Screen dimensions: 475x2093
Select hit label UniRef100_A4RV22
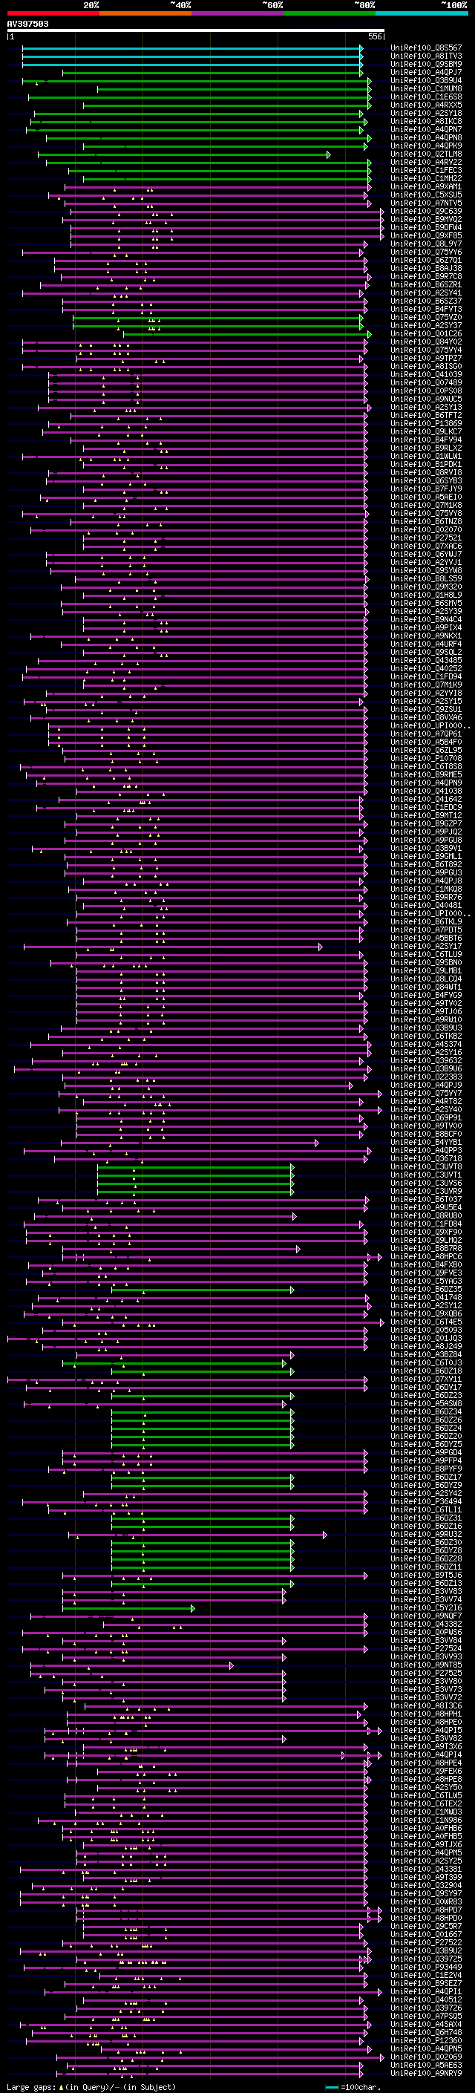pos(426,162)
